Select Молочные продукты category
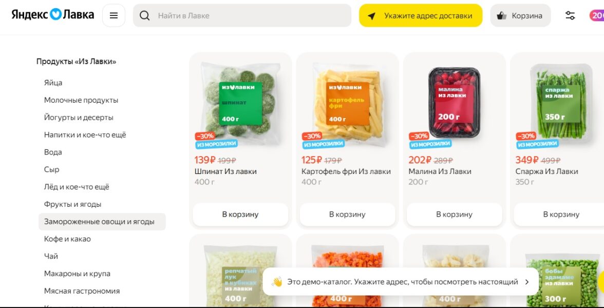The width and height of the screenshot is (604, 308). click(x=81, y=100)
